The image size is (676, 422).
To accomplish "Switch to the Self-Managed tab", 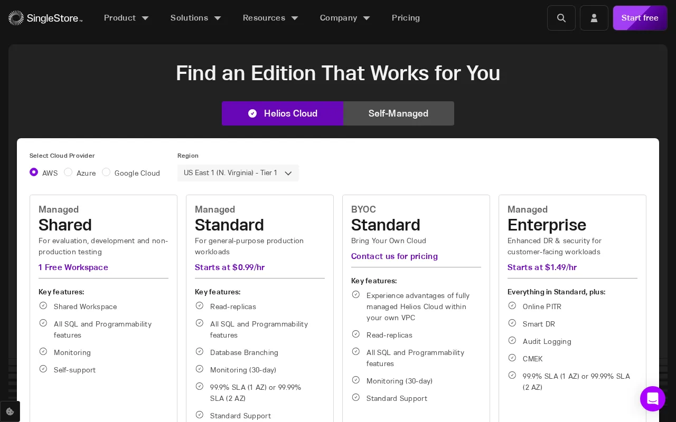I will [x=399, y=113].
